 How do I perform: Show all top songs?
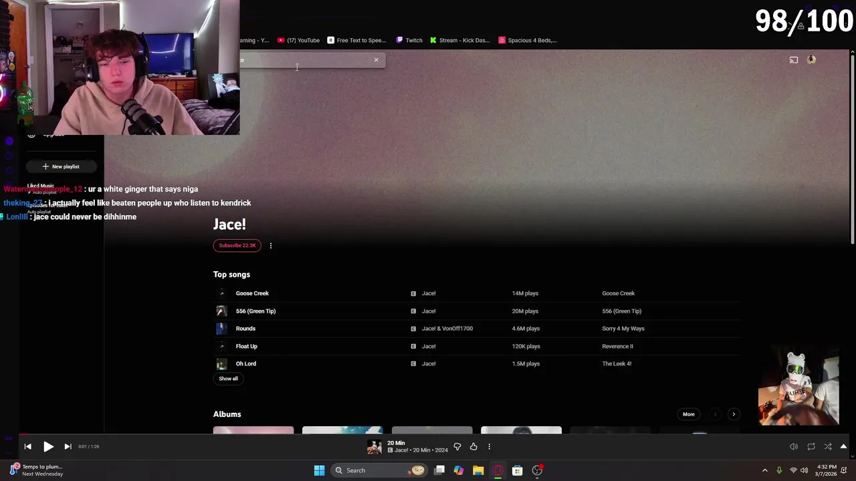228,379
